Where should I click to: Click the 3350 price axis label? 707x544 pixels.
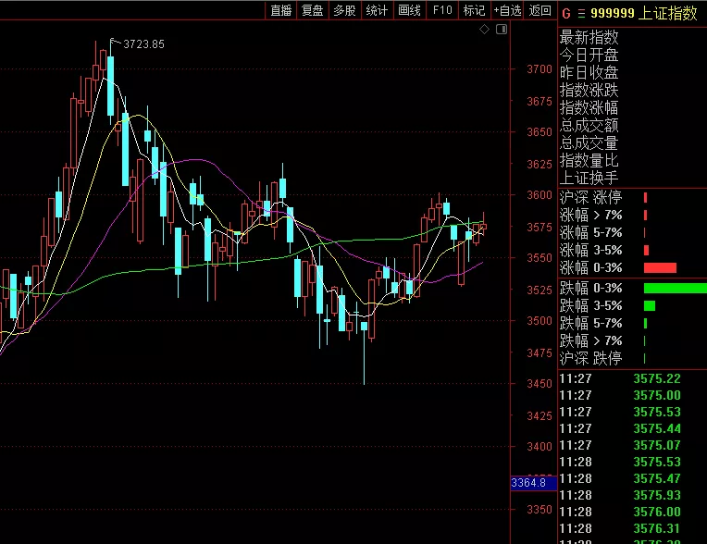(x=540, y=510)
